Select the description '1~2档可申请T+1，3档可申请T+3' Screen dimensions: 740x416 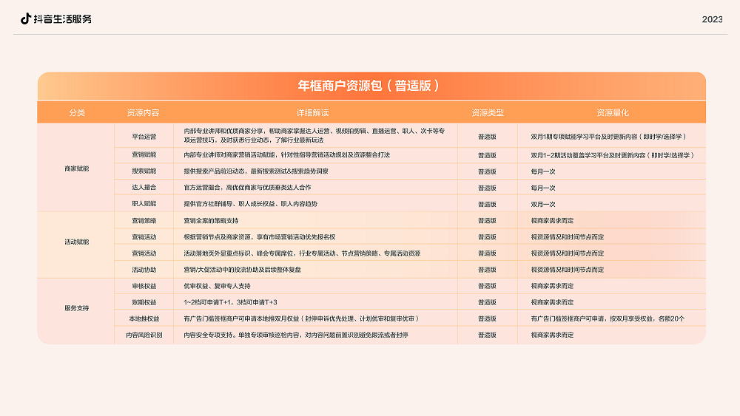tap(230, 302)
